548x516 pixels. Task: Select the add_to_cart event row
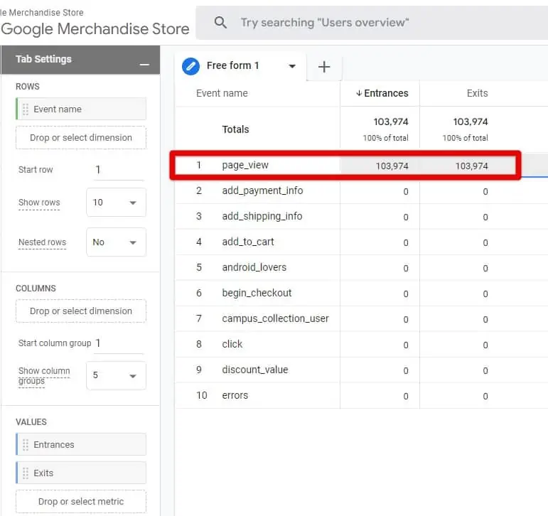click(248, 242)
